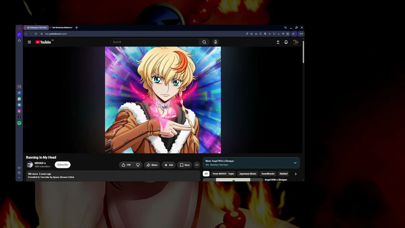Viewport: 405px width, 228px height.
Task: Open YouTube notifications bell
Action: click(286, 42)
